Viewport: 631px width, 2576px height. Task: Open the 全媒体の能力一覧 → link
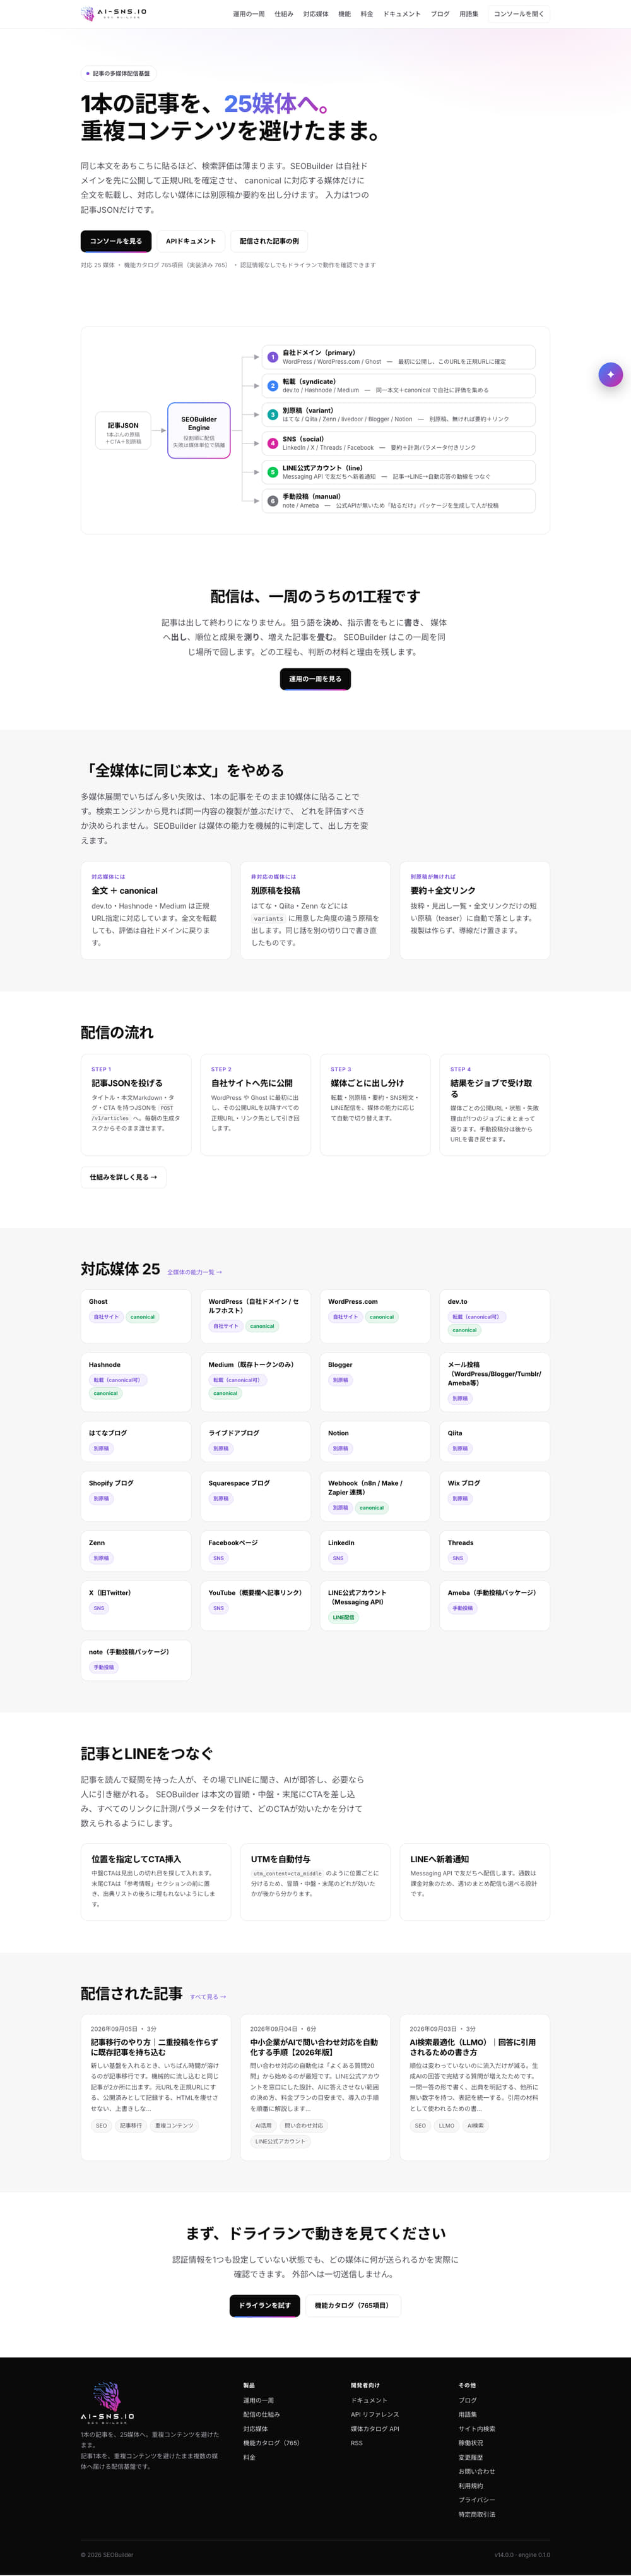coord(195,1272)
